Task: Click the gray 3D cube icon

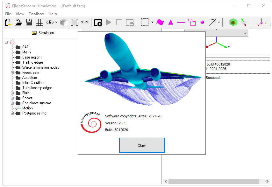Action: 64,22
